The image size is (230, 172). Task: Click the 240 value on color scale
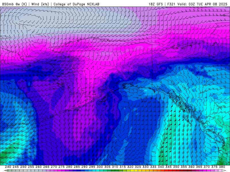[x=8, y=167]
